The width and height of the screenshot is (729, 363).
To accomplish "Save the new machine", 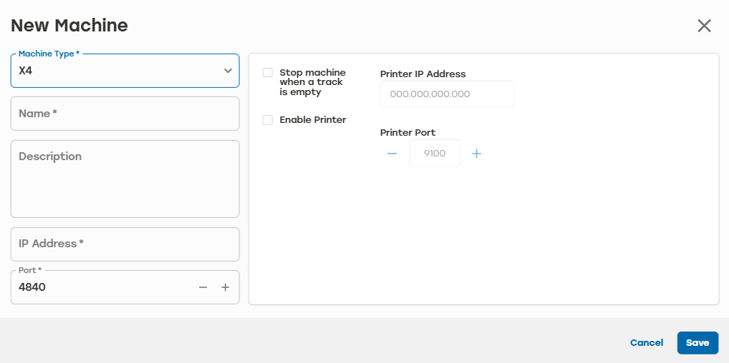I will pos(698,343).
